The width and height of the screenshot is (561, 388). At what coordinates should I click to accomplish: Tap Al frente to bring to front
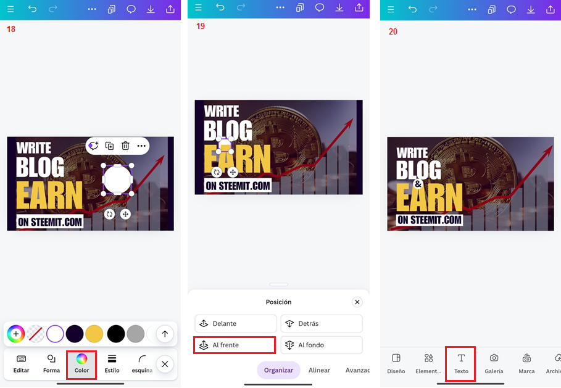point(235,345)
